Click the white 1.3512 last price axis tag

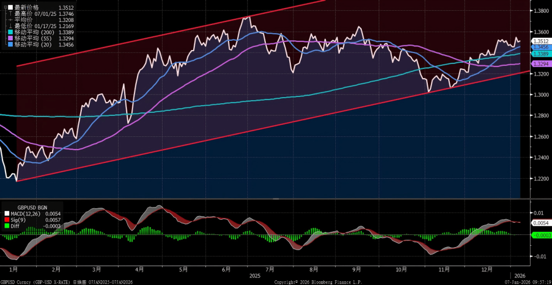540,41
